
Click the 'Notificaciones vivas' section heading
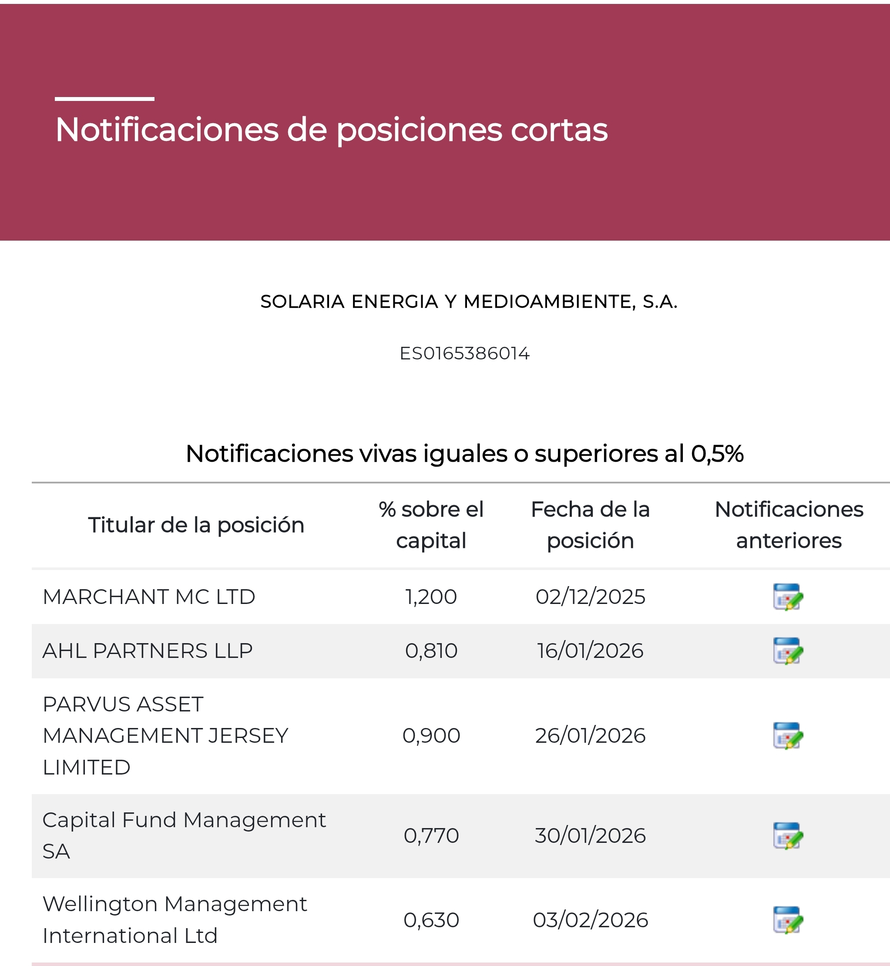point(464,453)
